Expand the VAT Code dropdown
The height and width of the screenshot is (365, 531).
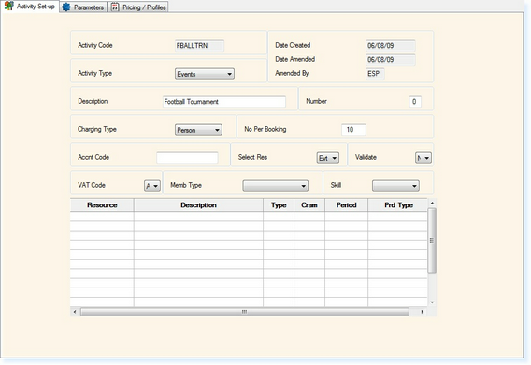(152, 186)
